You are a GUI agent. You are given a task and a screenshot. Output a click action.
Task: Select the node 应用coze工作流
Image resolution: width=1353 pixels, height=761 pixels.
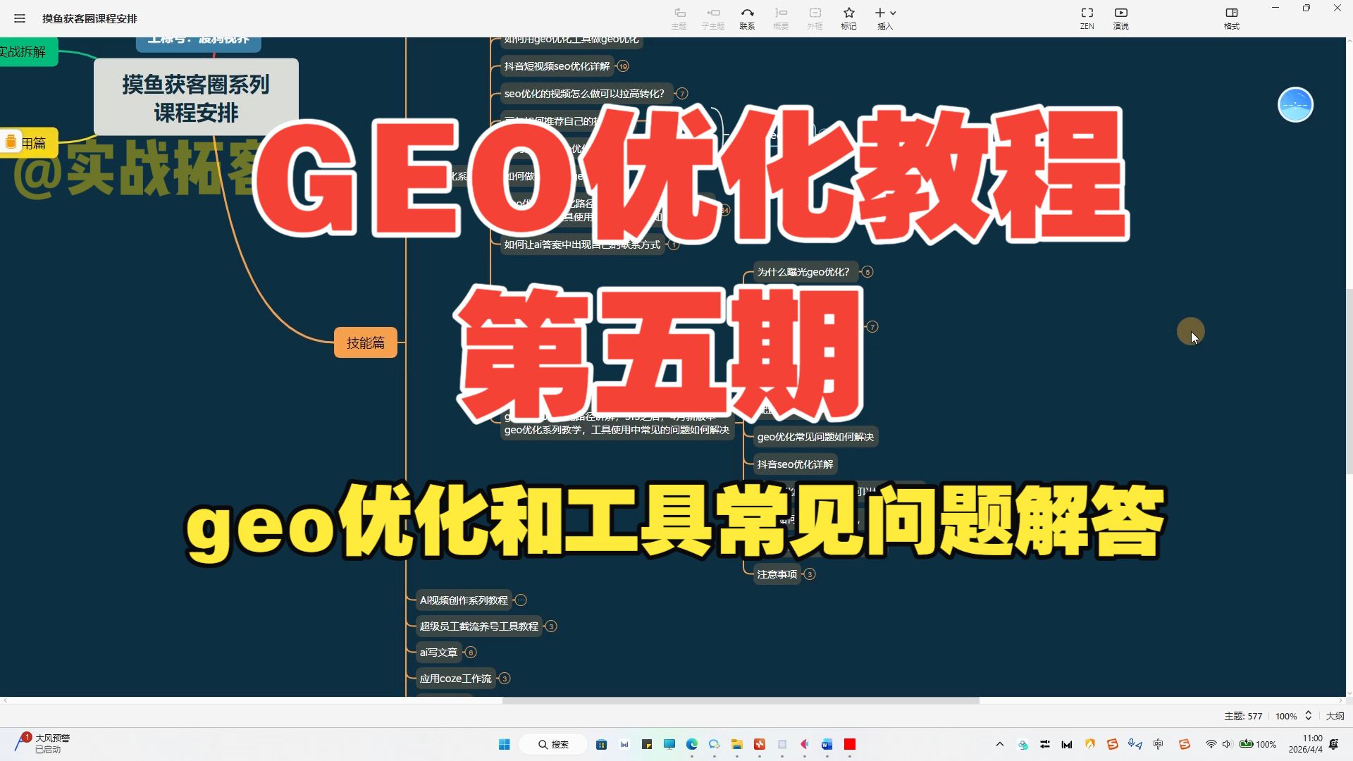[455, 679]
